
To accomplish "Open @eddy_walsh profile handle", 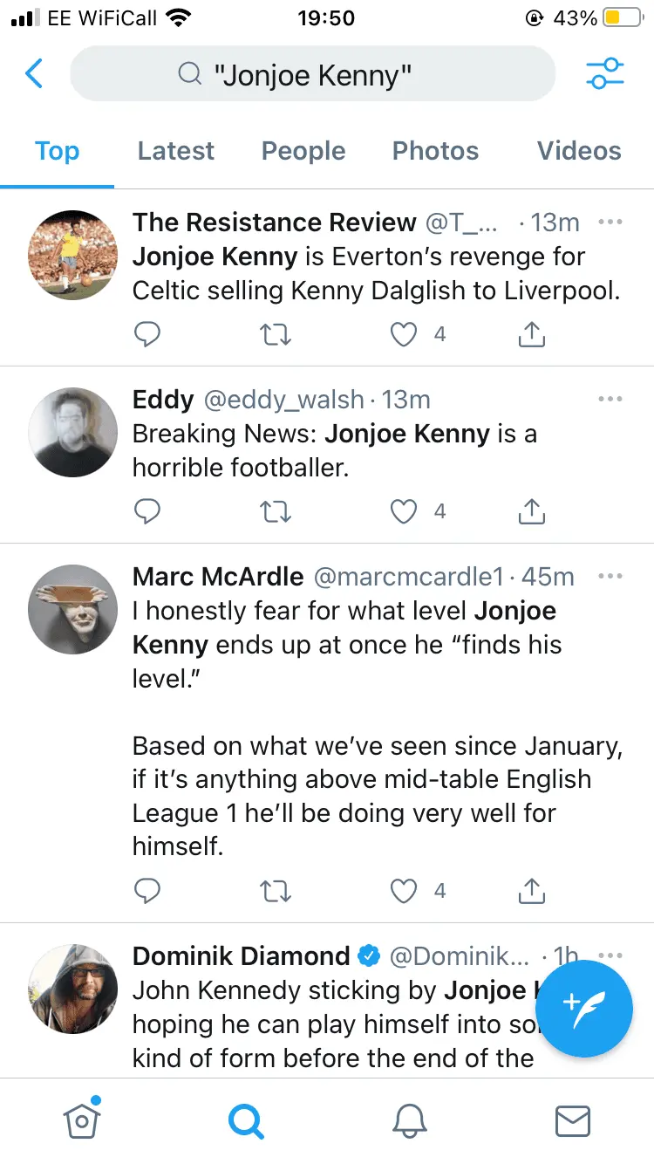I will coord(283,400).
